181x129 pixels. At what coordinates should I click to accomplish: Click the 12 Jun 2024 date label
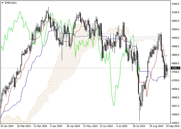[106, 126]
